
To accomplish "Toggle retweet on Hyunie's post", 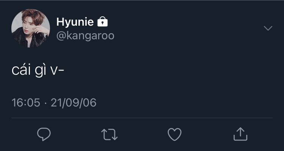I will click(x=109, y=134).
